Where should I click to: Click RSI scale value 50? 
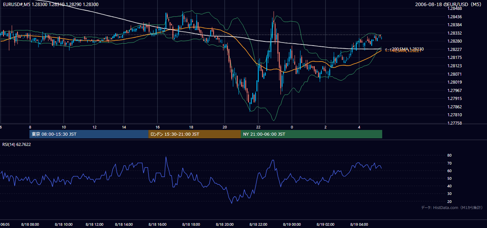click(x=449, y=178)
